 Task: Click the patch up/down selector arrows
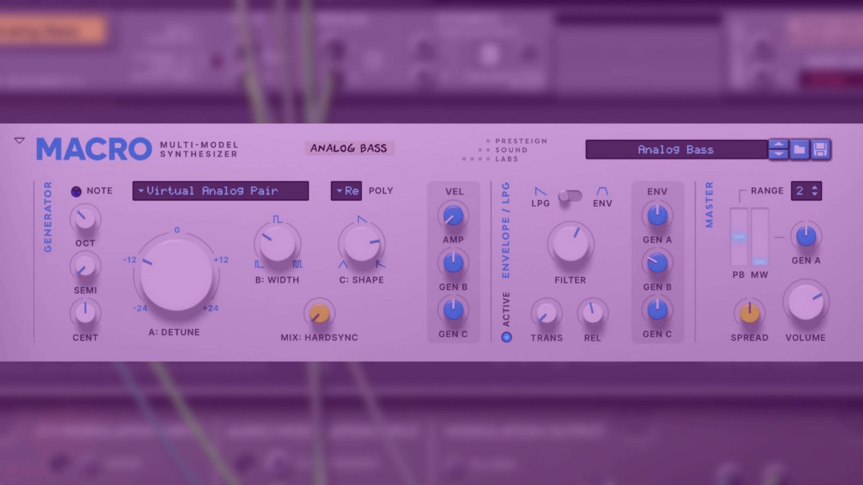[778, 149]
